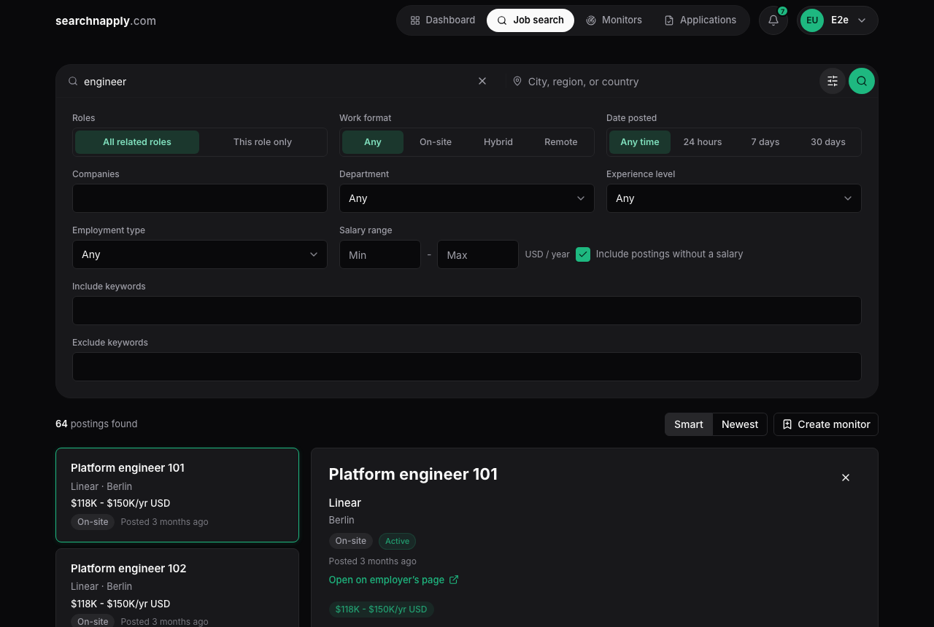934x627 pixels.
Task: Go to Dashboard tab
Action: 443,20
